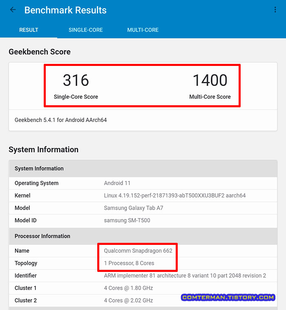Click the Name row label
286x310 pixels.
[x=22, y=251]
